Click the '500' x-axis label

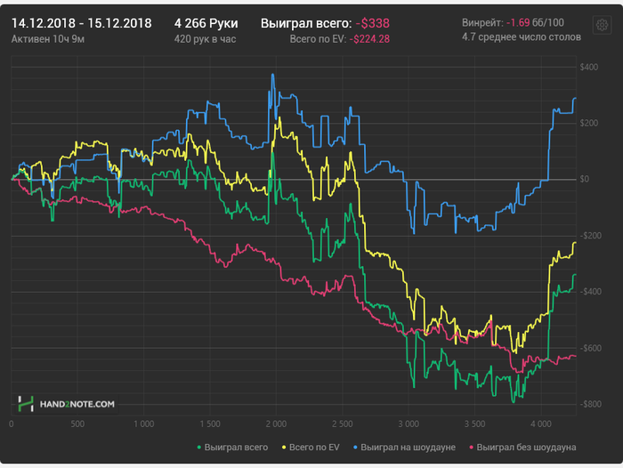tap(77, 424)
